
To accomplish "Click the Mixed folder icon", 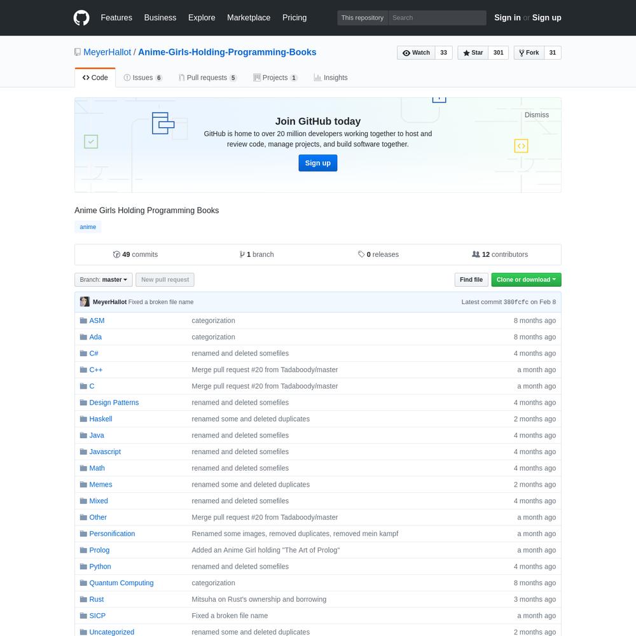I will (x=83, y=501).
